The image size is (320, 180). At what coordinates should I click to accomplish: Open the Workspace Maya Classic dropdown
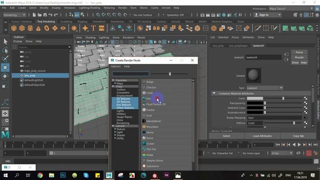pos(291,8)
